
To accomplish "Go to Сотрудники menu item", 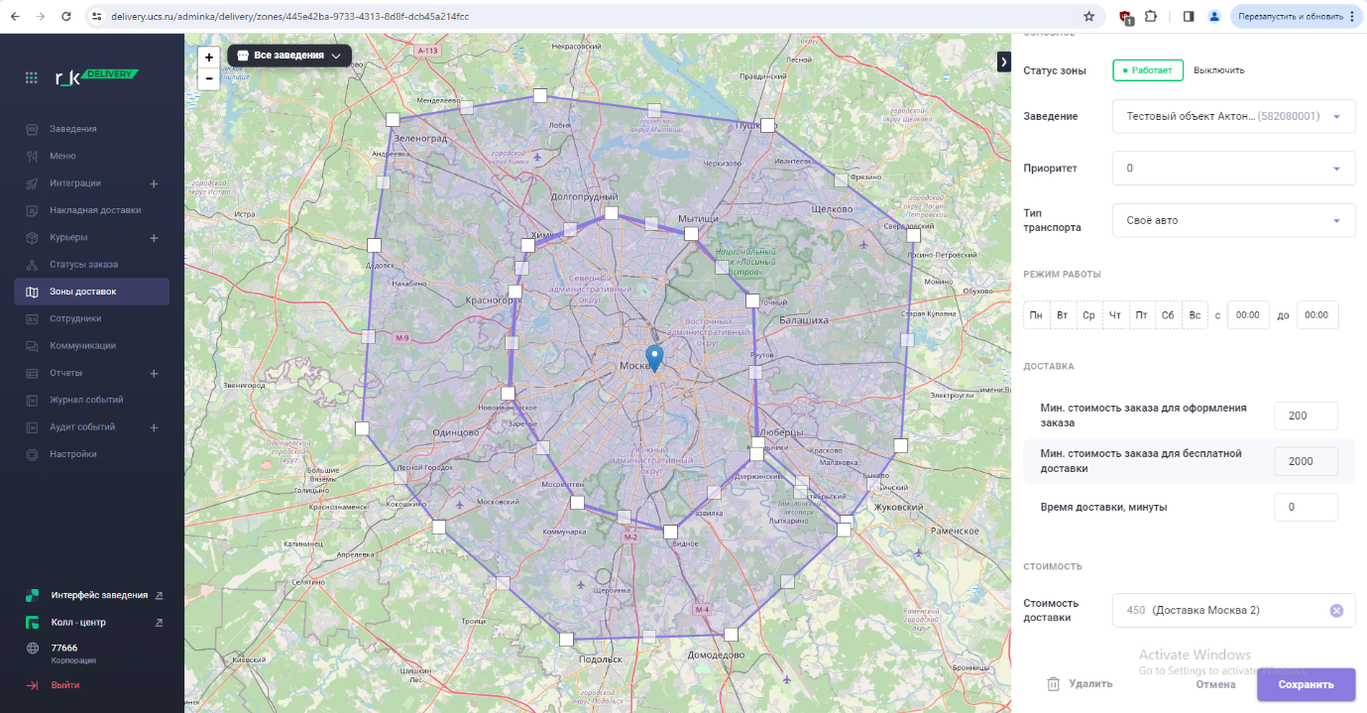I will (75, 318).
